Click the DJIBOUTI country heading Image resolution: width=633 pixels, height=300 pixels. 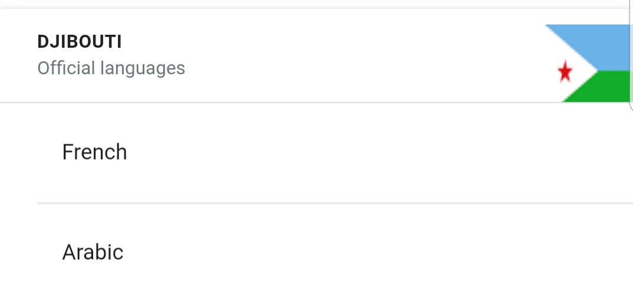point(79,42)
